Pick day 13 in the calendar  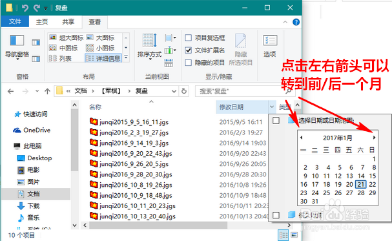coord(349,176)
